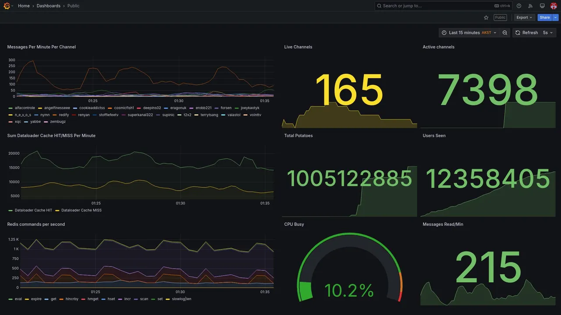Image resolution: width=561 pixels, height=315 pixels.
Task: Open the Export dropdown
Action: (x=524, y=17)
